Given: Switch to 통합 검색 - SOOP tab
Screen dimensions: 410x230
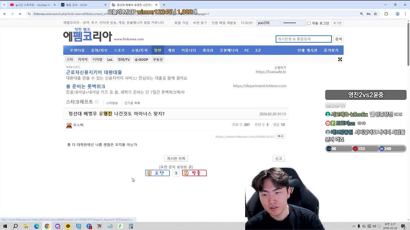Looking at the screenshot, I should tap(83, 5).
